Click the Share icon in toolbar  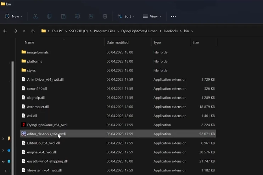click(x=91, y=16)
